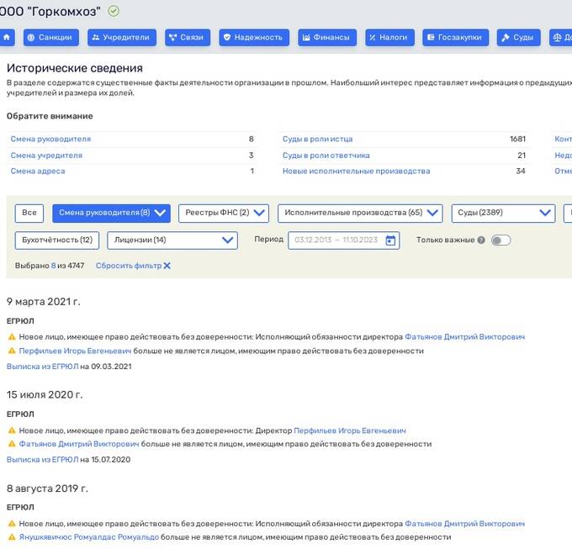Viewport: 572px width, 549px height.
Task: Click the green verified checkmark icon
Action: 114,11
